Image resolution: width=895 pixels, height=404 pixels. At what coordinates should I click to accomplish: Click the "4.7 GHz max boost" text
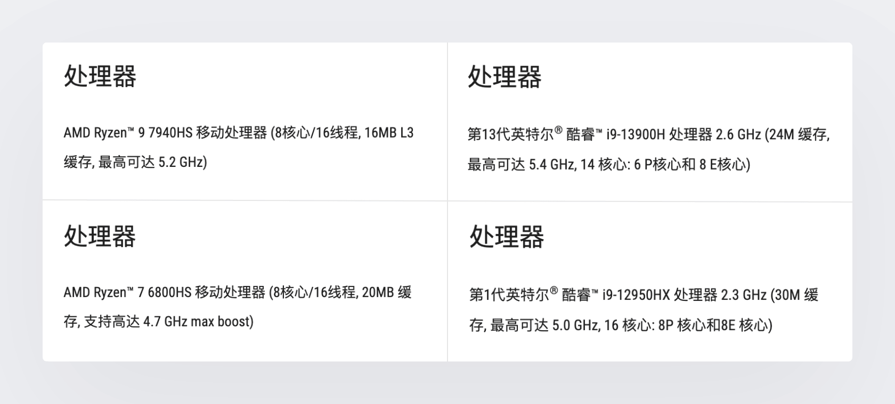tap(197, 322)
